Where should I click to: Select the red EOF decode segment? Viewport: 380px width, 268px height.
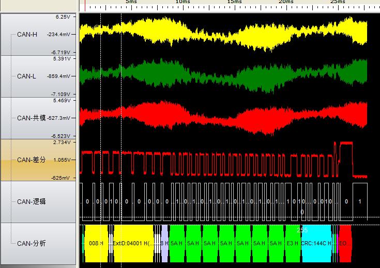[x=345, y=243]
